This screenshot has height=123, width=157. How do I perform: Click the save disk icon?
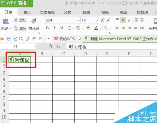[9, 39]
